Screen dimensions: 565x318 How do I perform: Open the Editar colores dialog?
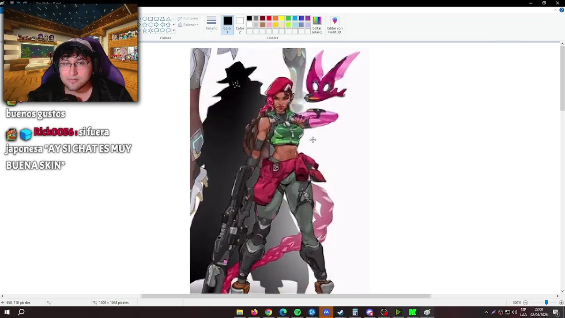[317, 25]
